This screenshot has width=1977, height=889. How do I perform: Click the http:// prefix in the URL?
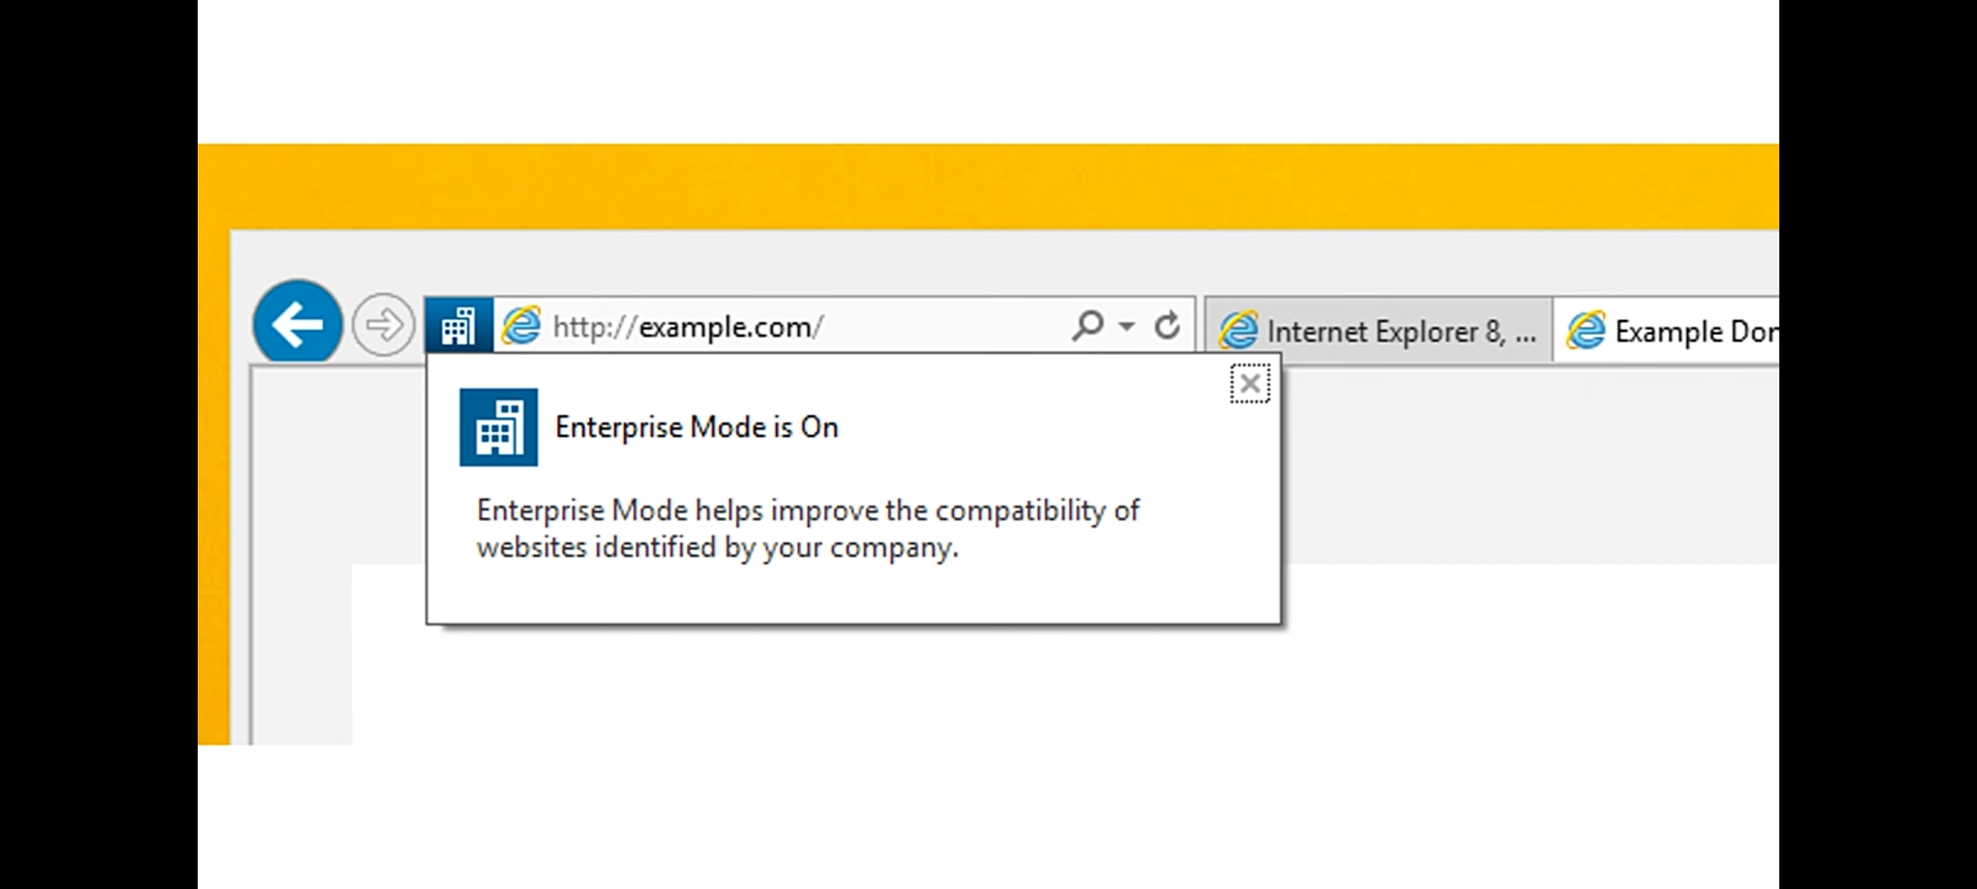(593, 328)
